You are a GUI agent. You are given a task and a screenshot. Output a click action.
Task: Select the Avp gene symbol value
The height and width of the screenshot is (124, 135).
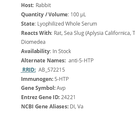61,88
